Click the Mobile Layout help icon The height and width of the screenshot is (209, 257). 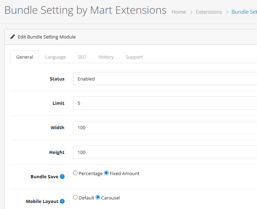click(x=62, y=201)
